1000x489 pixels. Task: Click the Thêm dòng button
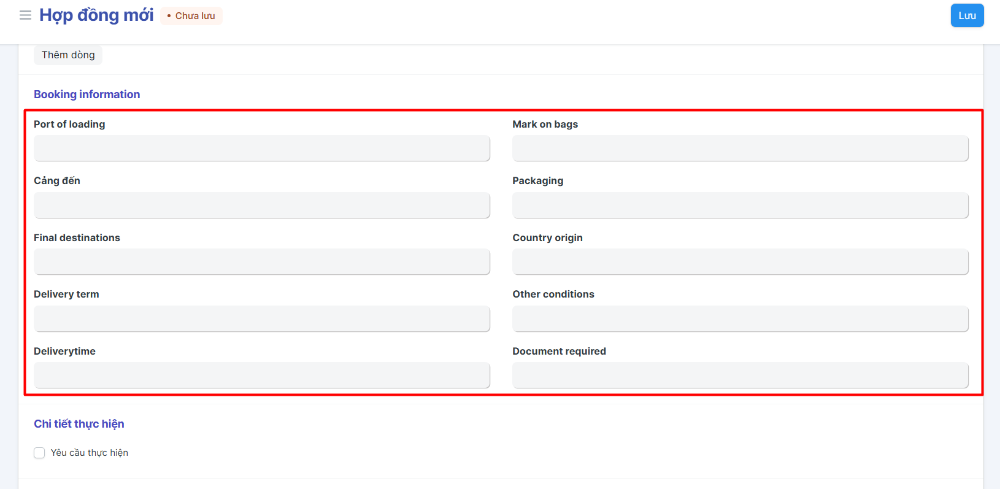68,55
